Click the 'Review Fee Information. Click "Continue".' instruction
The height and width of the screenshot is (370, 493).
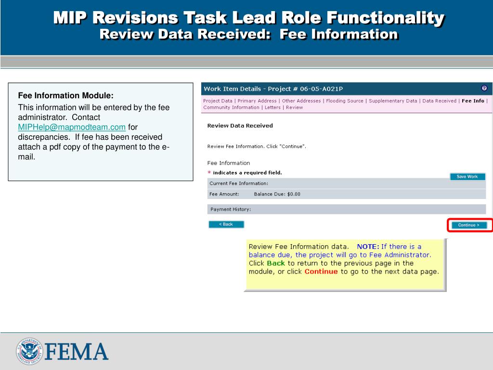[x=257, y=146]
